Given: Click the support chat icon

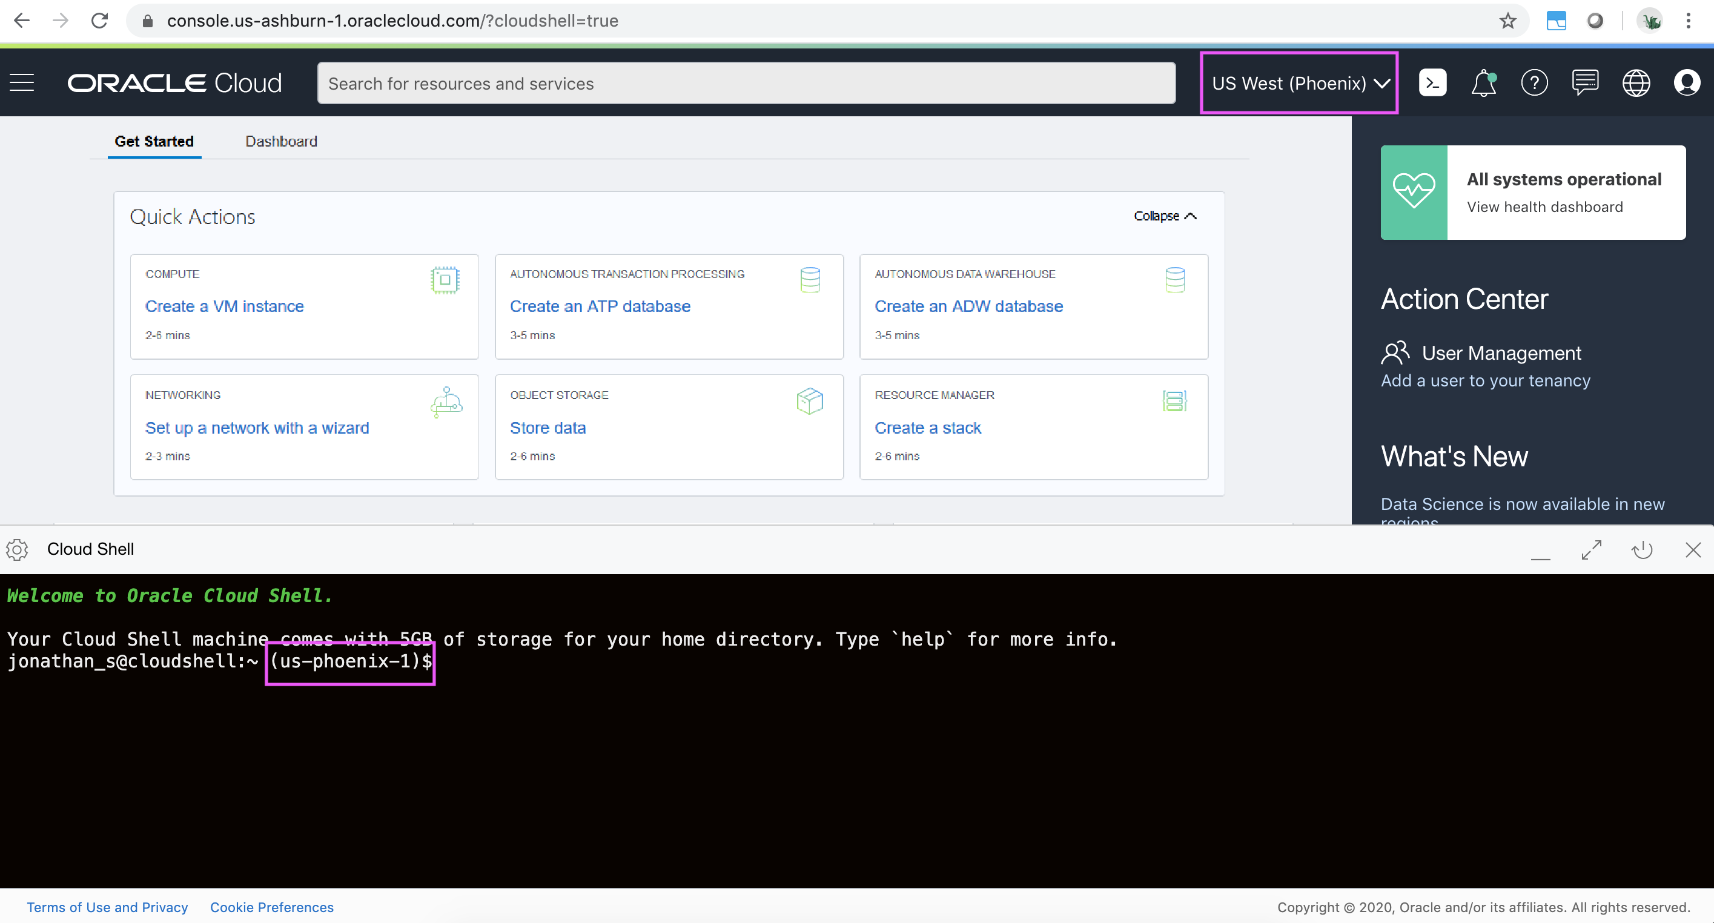Looking at the screenshot, I should coord(1585,83).
